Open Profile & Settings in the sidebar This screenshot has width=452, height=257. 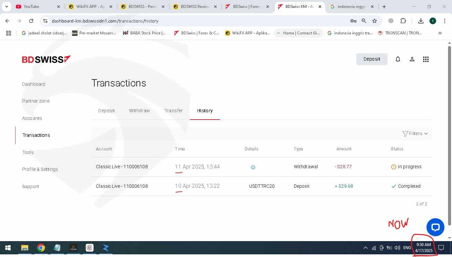(x=40, y=169)
